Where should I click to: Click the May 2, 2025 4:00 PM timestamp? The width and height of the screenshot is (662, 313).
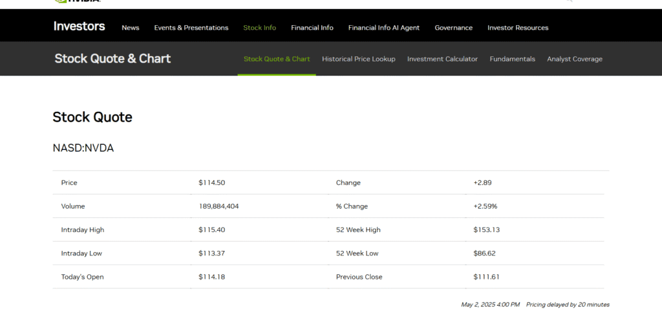[x=490, y=305]
